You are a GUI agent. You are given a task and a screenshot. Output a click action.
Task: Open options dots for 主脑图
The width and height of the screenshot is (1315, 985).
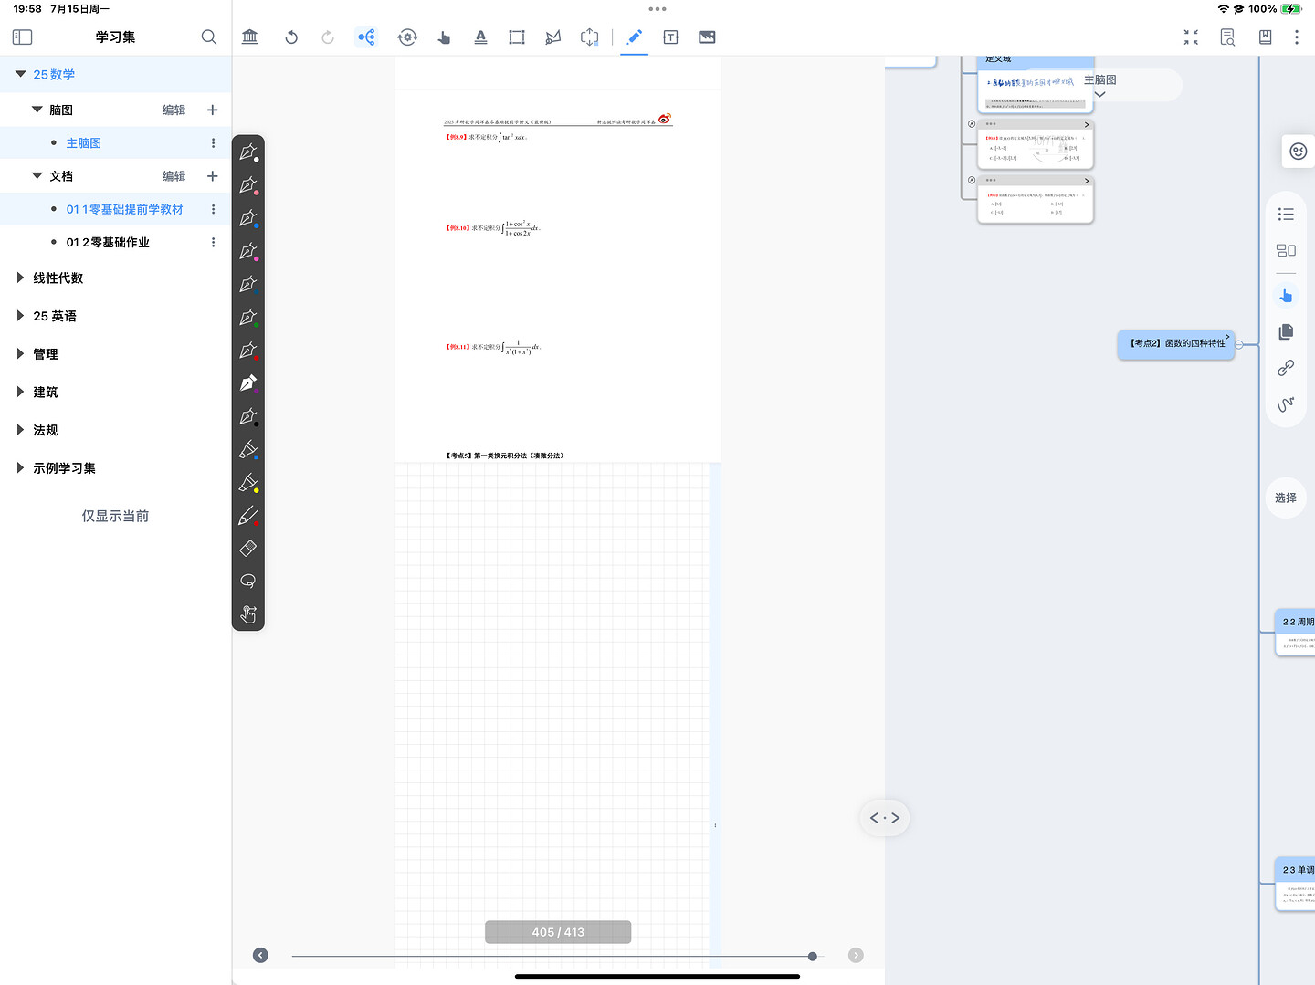[x=213, y=143]
